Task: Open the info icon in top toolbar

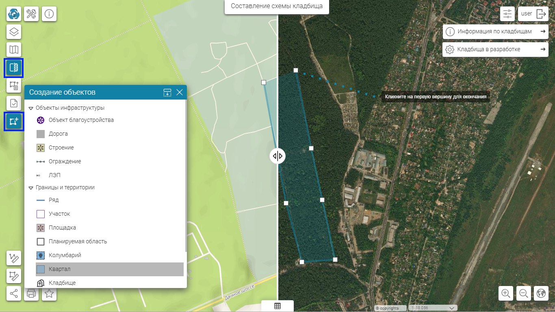Action: (49, 14)
